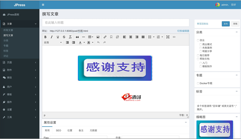Collapse the 标签 panel

pyautogui.click(x=237, y=91)
